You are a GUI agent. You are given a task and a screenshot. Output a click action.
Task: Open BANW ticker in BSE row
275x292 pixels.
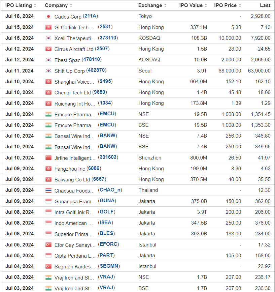tap(107, 146)
